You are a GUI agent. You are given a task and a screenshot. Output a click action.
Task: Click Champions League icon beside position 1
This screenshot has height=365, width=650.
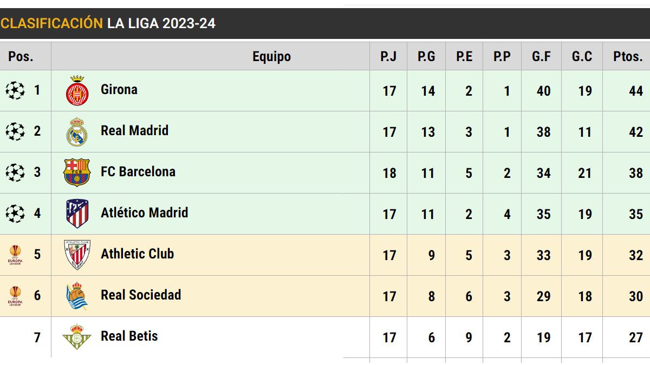pos(15,90)
